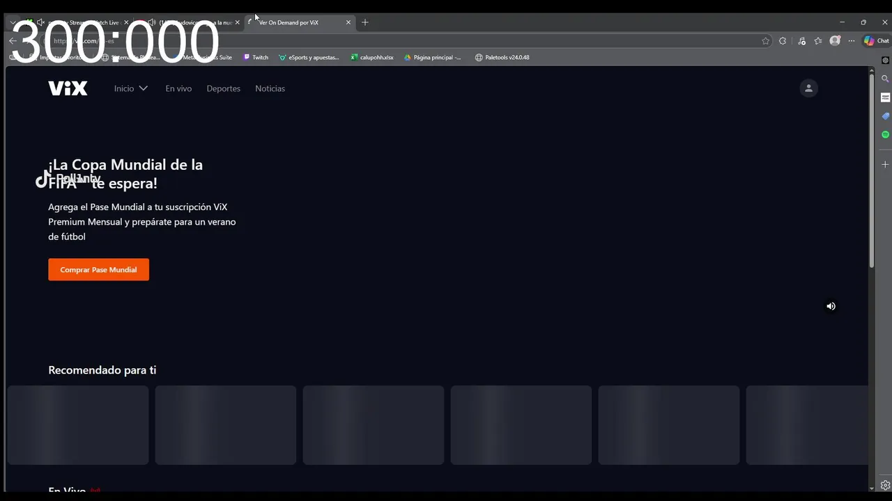Open the Copilot Chat button

[876, 41]
